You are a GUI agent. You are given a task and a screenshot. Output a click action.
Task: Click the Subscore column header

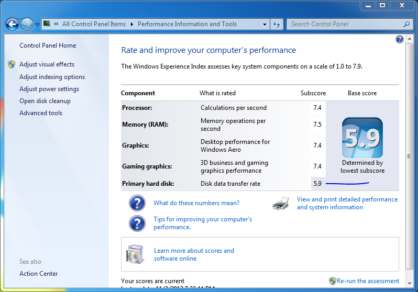pos(313,93)
